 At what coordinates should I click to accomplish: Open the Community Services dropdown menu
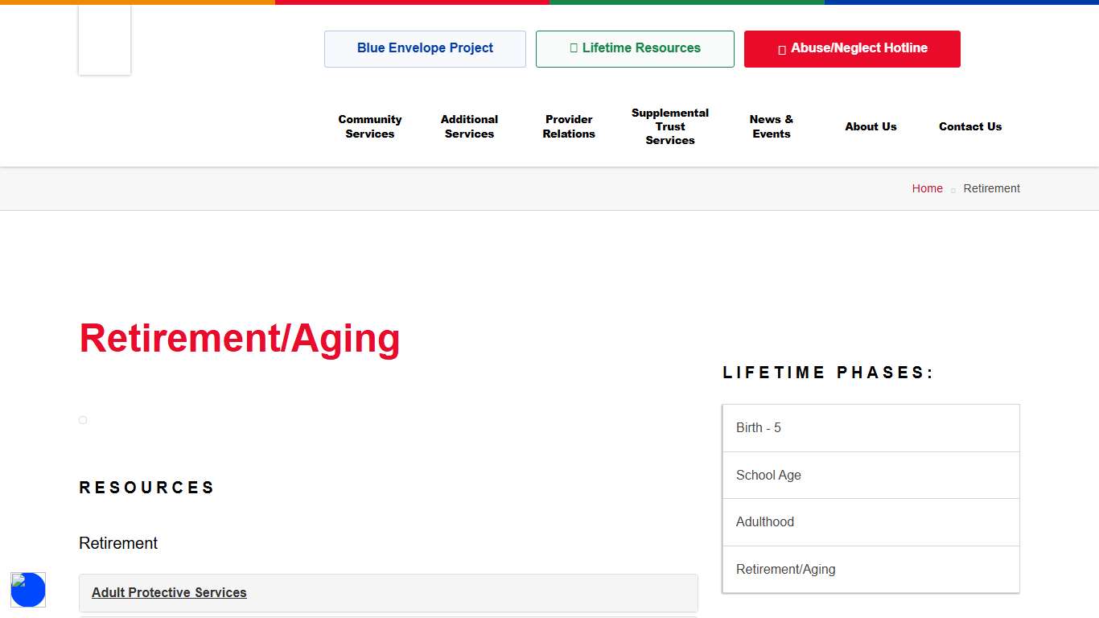370,126
